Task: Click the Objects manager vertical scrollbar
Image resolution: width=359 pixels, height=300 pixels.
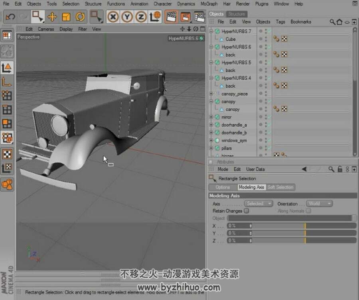Action: click(355, 92)
